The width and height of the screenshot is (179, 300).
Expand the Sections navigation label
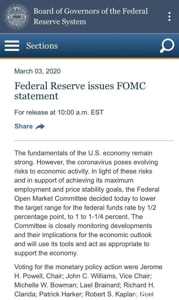[x=42, y=46]
